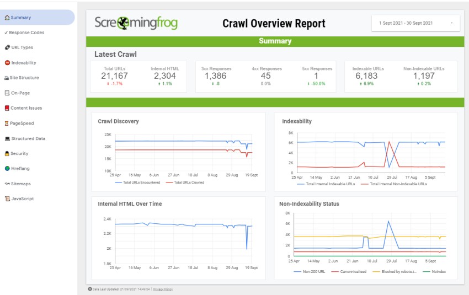Go to the Summary page
The height and width of the screenshot is (295, 469).
point(37,17)
